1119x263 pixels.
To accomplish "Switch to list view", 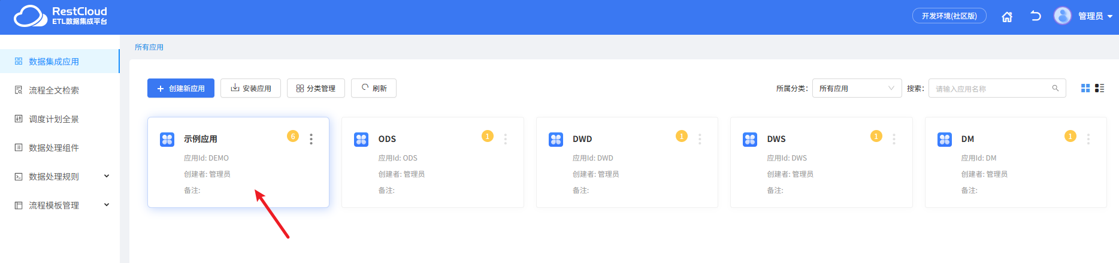I will (1099, 88).
